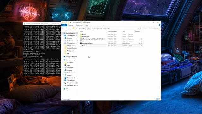
Task: Open Загрузки under Этот компьютер
Action: [x=69, y=70]
